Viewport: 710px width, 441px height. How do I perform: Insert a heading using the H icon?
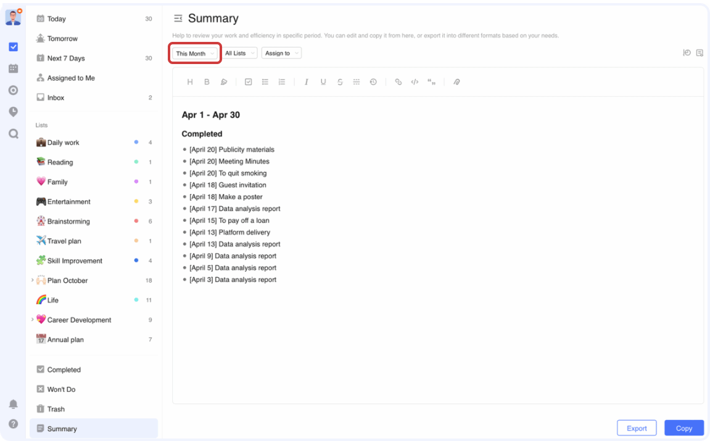pos(190,81)
